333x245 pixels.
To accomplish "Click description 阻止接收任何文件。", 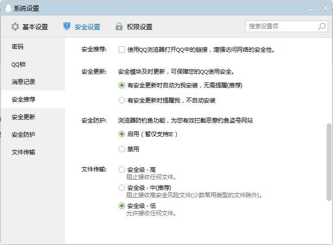I will [151, 177].
